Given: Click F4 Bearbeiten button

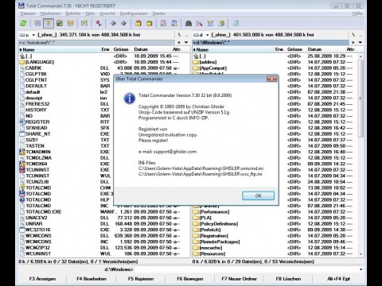Looking at the screenshot, I should [92, 279].
